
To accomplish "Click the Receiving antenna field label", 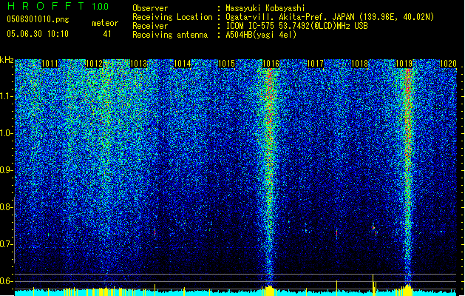I will (x=170, y=35).
